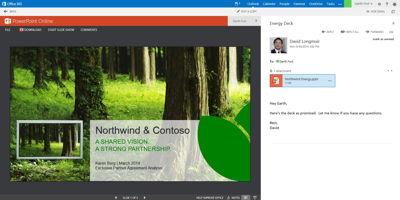Open attachment options ellipsis on Northwind Energy.pptx

pos(330,81)
